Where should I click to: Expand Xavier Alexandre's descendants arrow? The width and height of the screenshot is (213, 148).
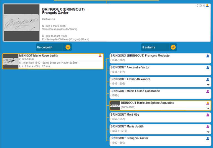tap(208, 85)
